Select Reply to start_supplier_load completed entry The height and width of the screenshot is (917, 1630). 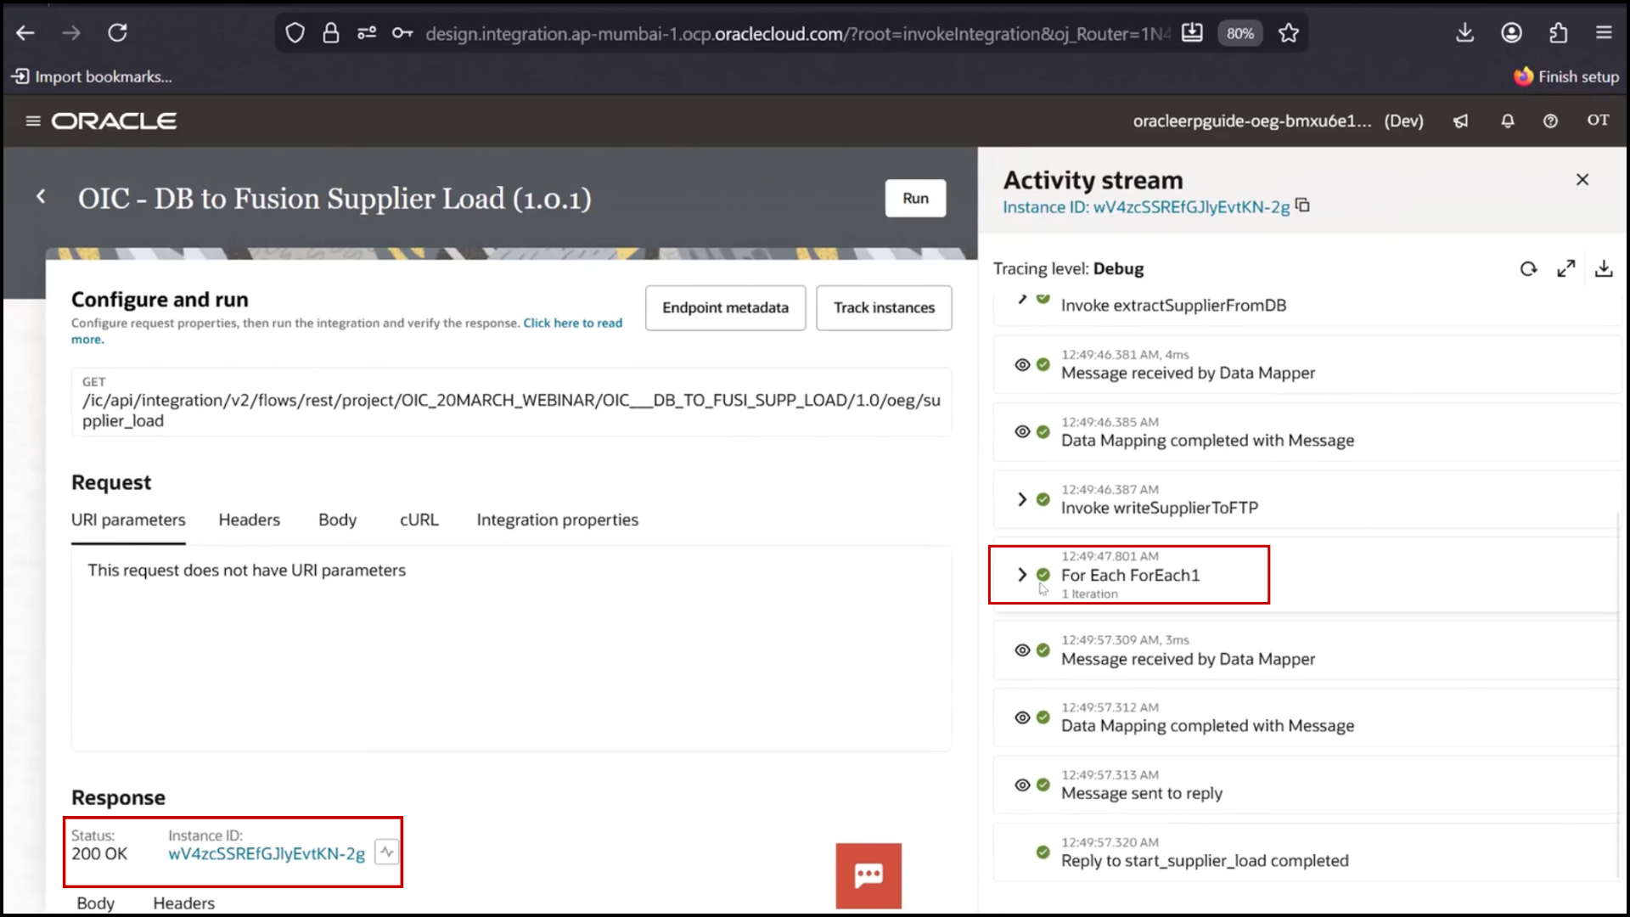(x=1306, y=852)
